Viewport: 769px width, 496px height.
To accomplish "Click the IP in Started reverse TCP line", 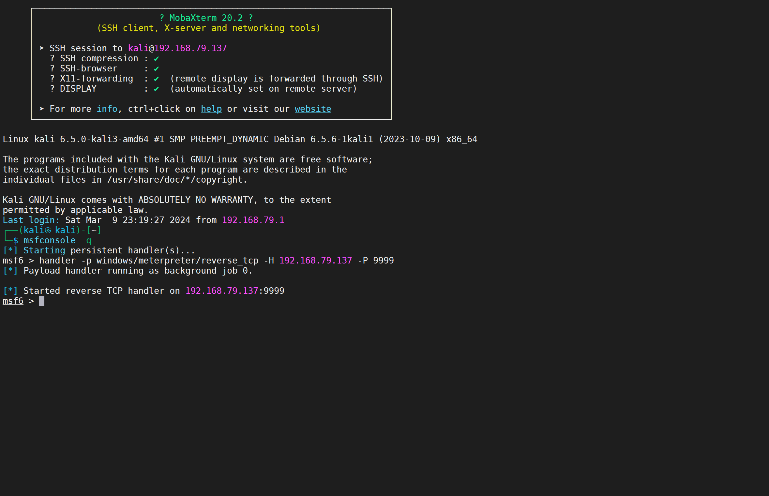I will click(221, 291).
